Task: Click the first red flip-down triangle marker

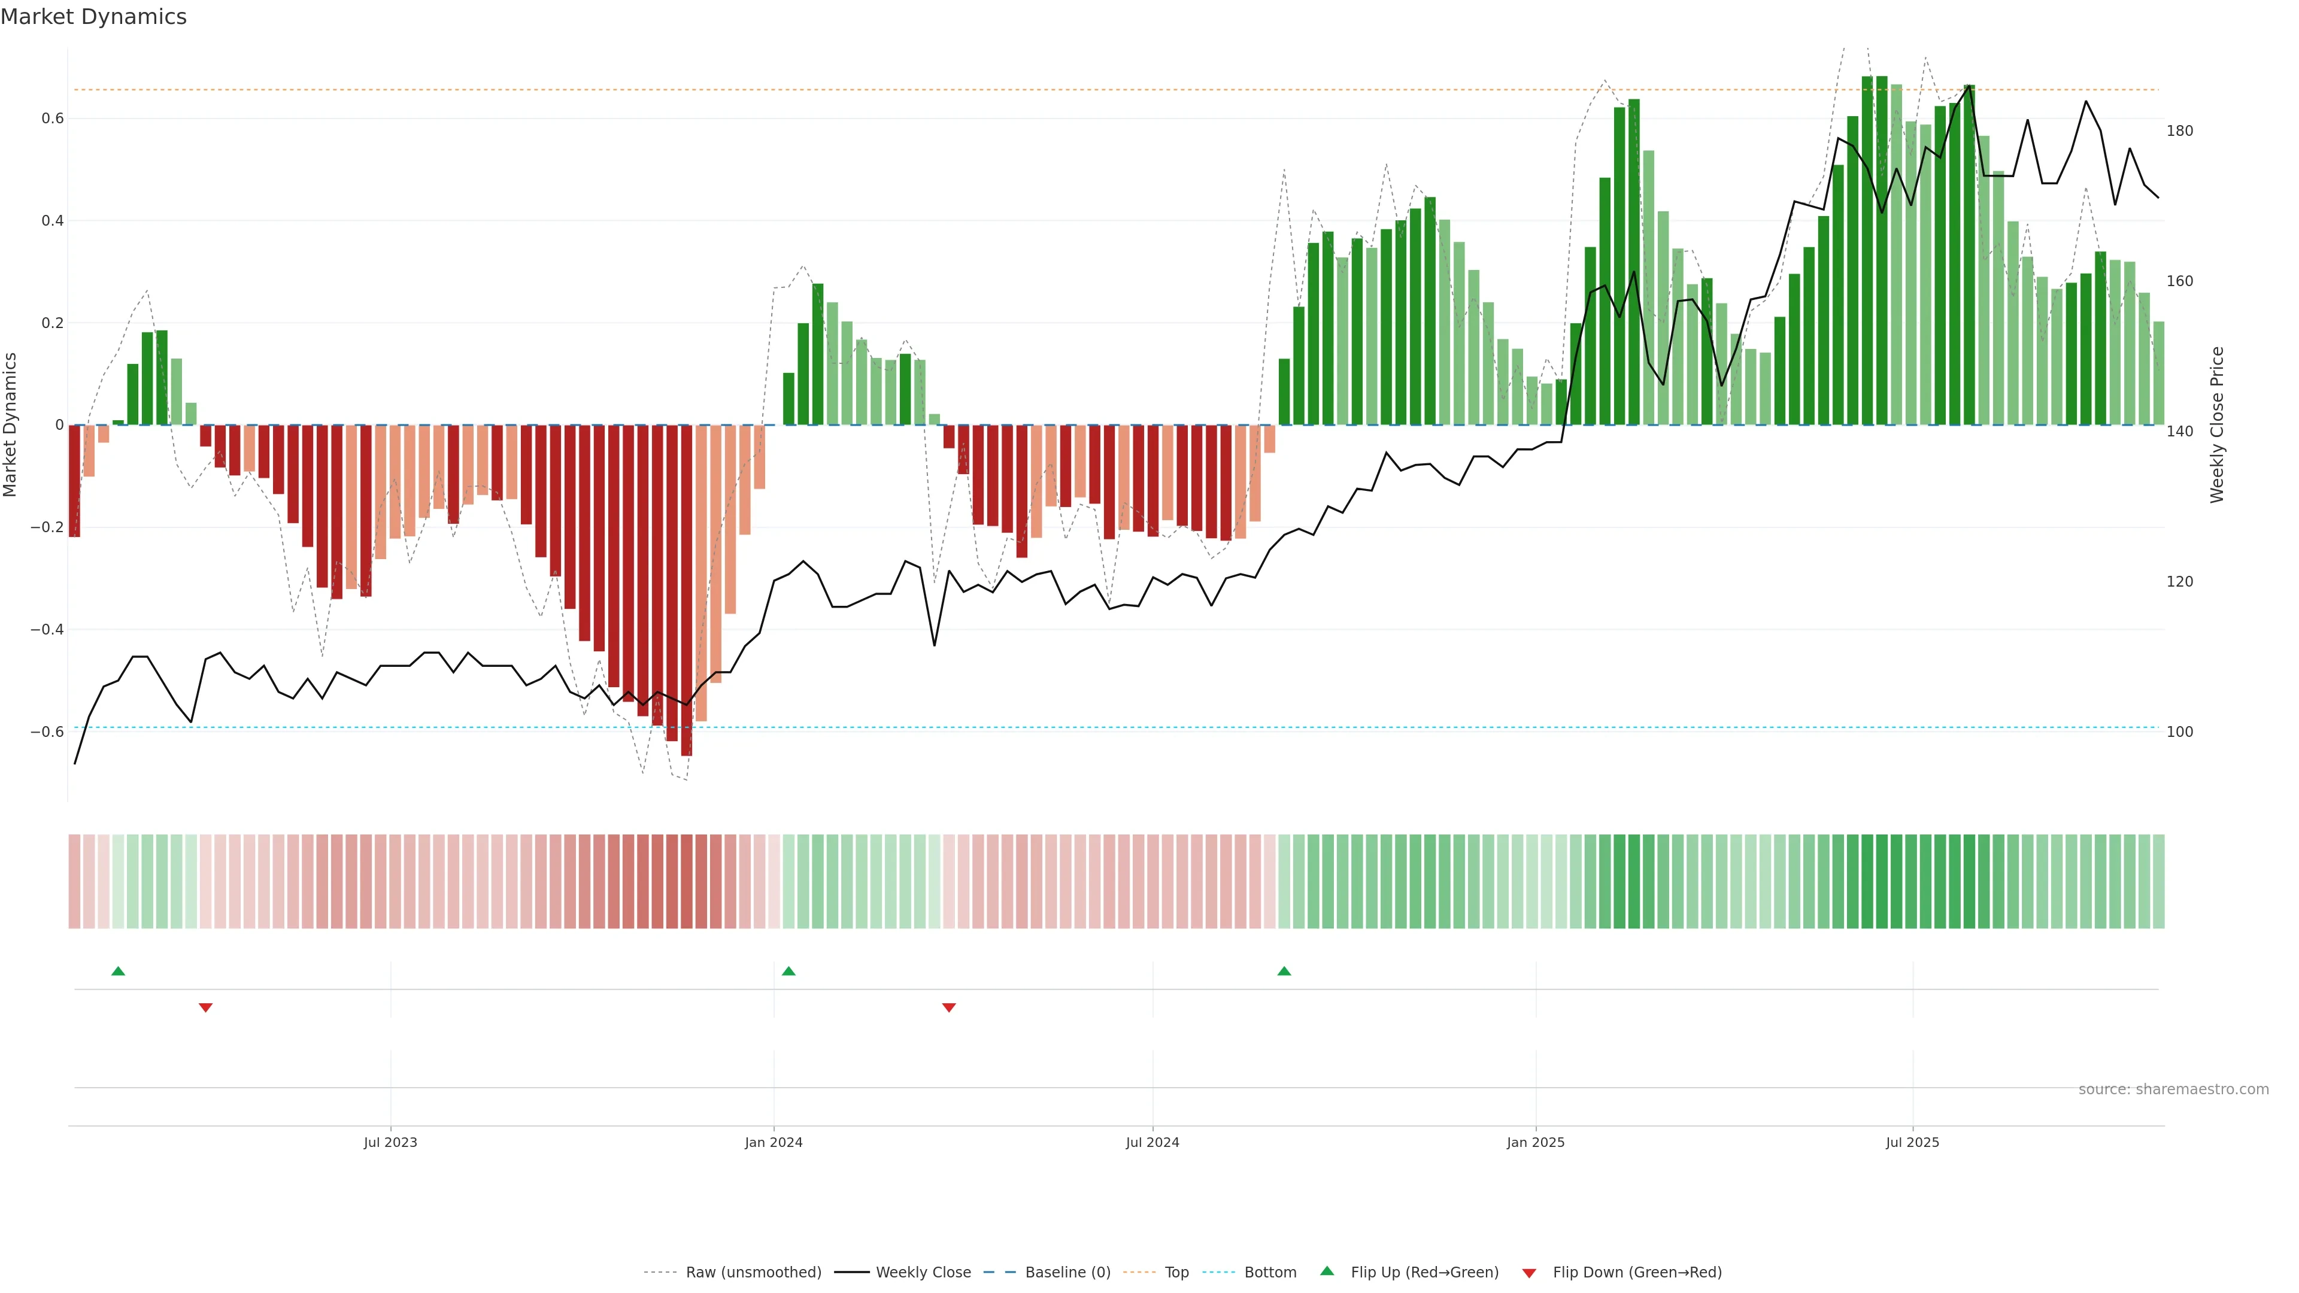Action: pos(205,1007)
